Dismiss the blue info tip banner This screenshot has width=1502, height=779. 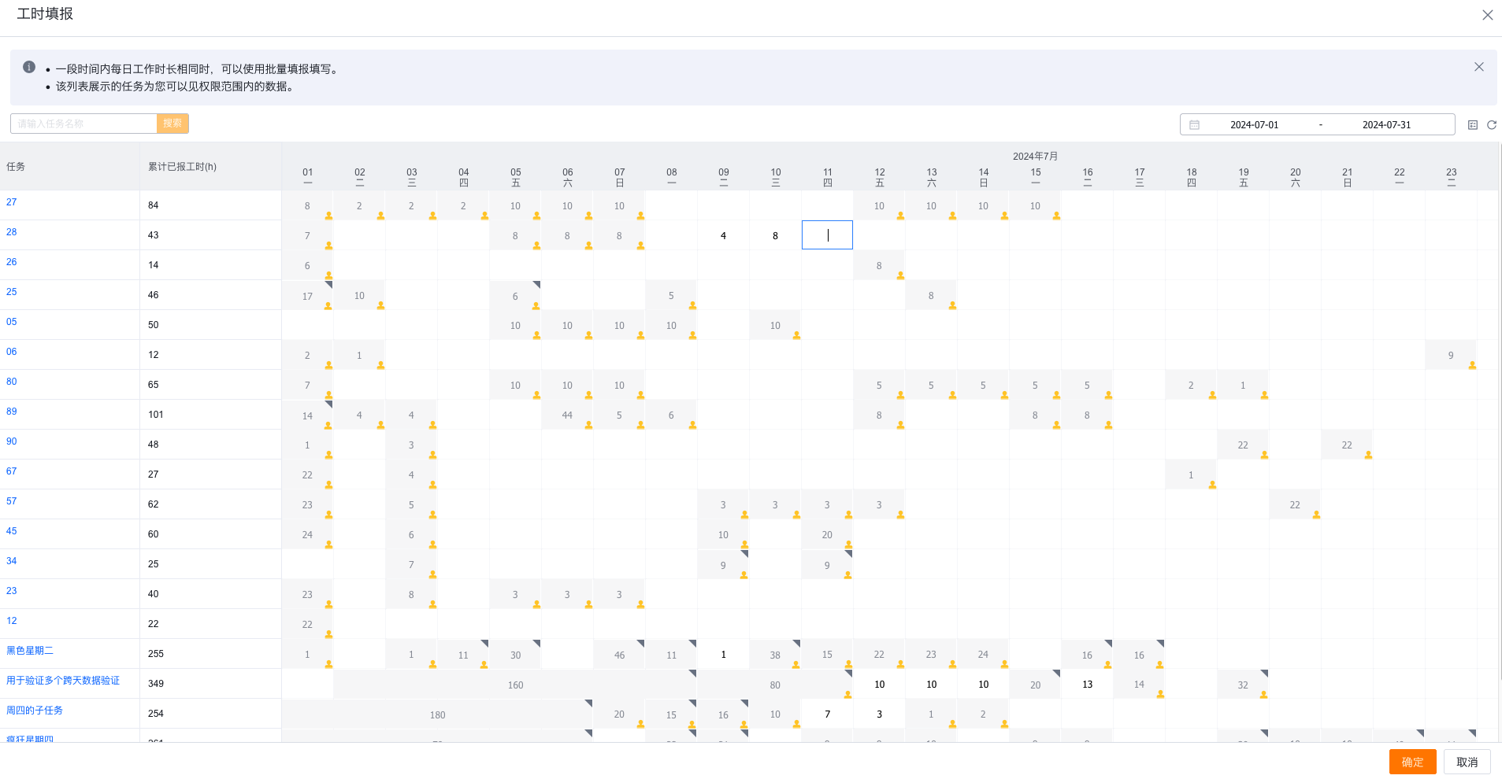coord(1478,67)
